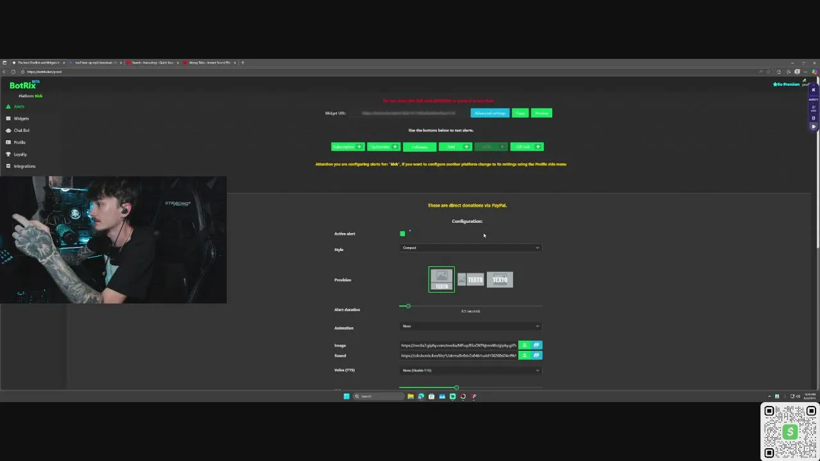This screenshot has height=461, width=820.
Task: Open File Explorer from the taskbar
Action: (x=411, y=396)
